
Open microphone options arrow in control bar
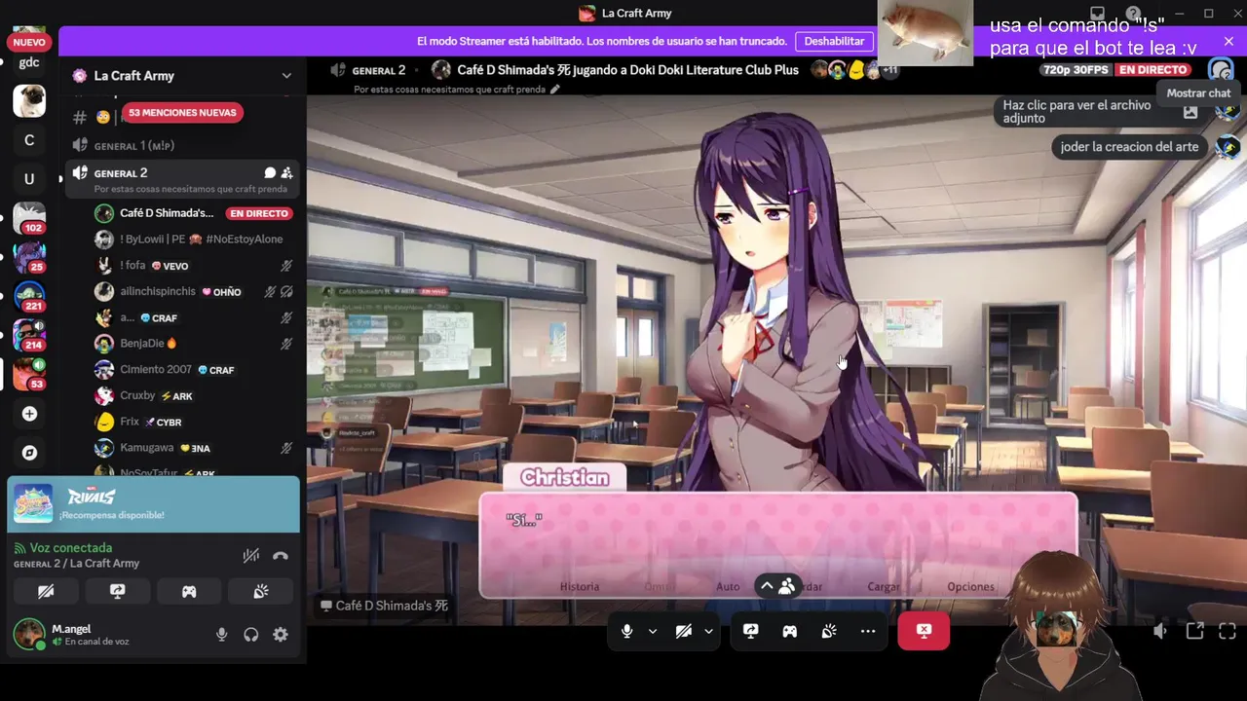pyautogui.click(x=653, y=631)
